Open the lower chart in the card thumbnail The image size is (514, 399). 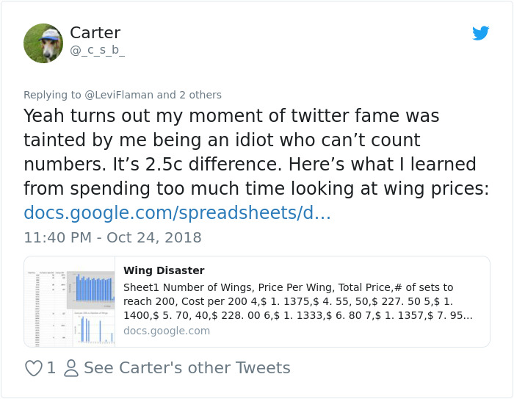click(91, 328)
